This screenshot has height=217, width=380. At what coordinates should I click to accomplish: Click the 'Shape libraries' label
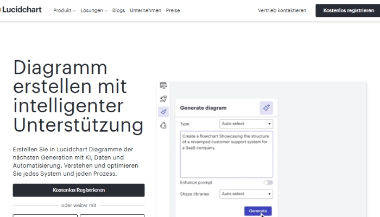coord(194,194)
